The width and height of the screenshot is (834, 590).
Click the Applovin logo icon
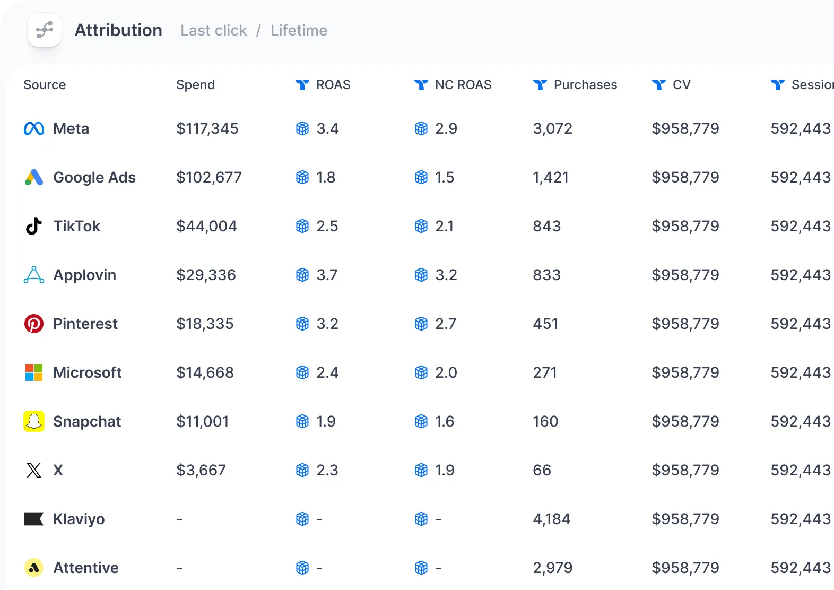click(34, 275)
